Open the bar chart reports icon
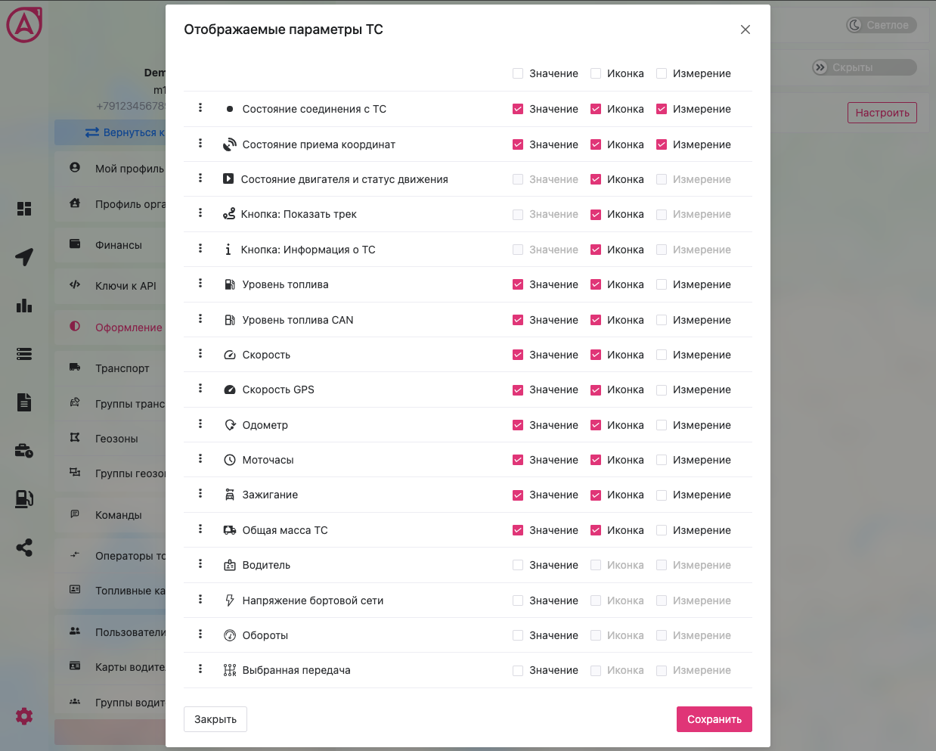 [x=24, y=306]
